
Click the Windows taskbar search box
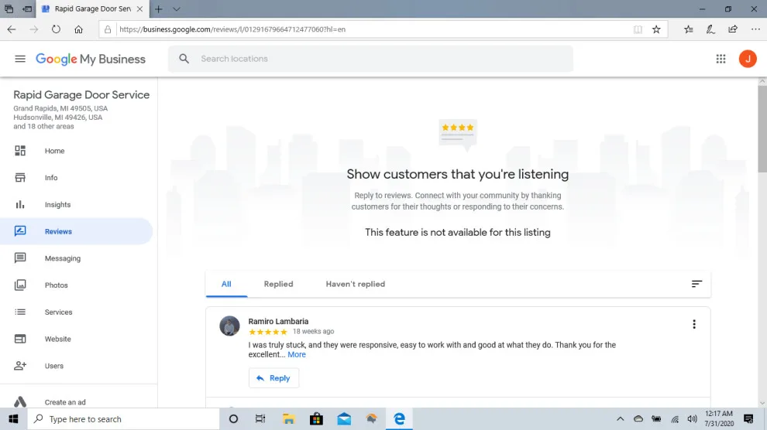[x=123, y=418]
